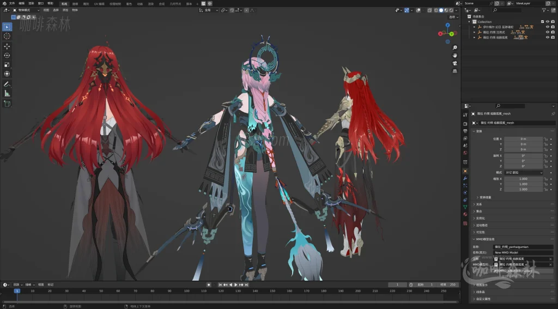Open the Object Mode dropdown
The width and height of the screenshot is (558, 309).
[x=26, y=10]
